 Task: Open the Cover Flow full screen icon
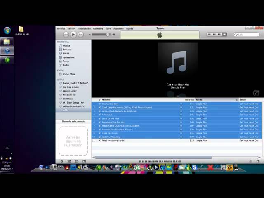click(x=256, y=93)
